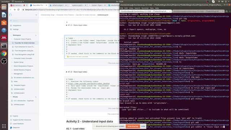Image resolution: width=231 pixels, height=130 pixels.
Task: Open the View menu in the terminal
Action: tap(131, 8)
